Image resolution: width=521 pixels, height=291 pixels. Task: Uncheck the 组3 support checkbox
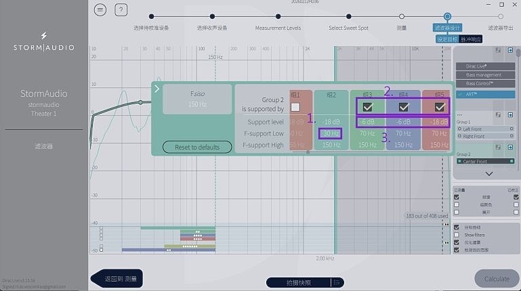click(x=367, y=107)
